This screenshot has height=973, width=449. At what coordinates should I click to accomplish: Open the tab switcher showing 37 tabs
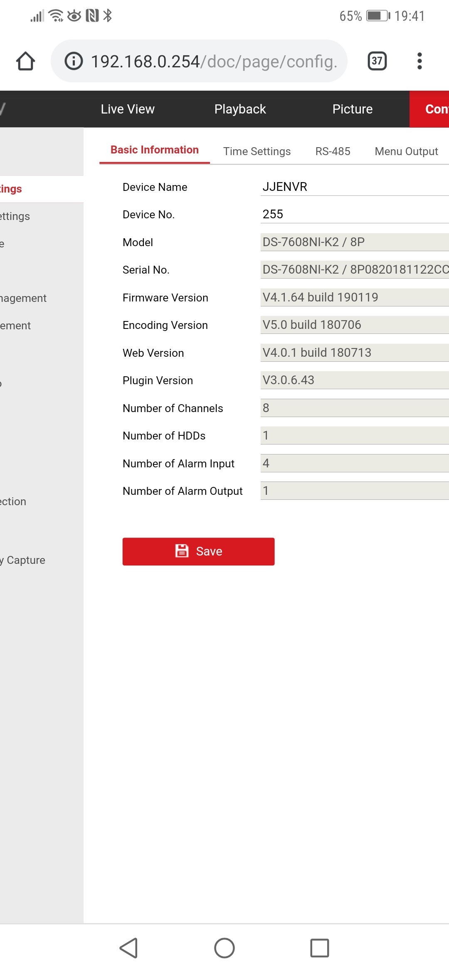[x=377, y=61]
